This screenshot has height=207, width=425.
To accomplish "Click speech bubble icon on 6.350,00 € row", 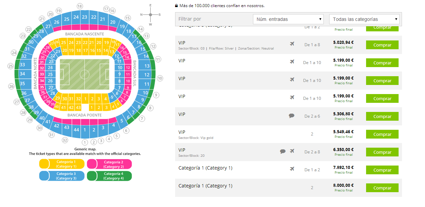I will [x=283, y=151].
